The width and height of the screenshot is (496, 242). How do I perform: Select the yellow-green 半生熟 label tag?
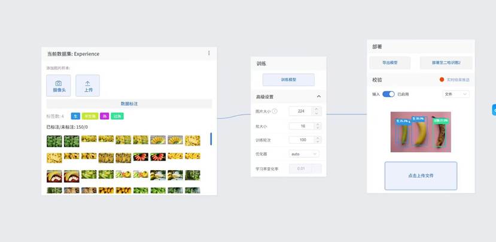(90, 116)
